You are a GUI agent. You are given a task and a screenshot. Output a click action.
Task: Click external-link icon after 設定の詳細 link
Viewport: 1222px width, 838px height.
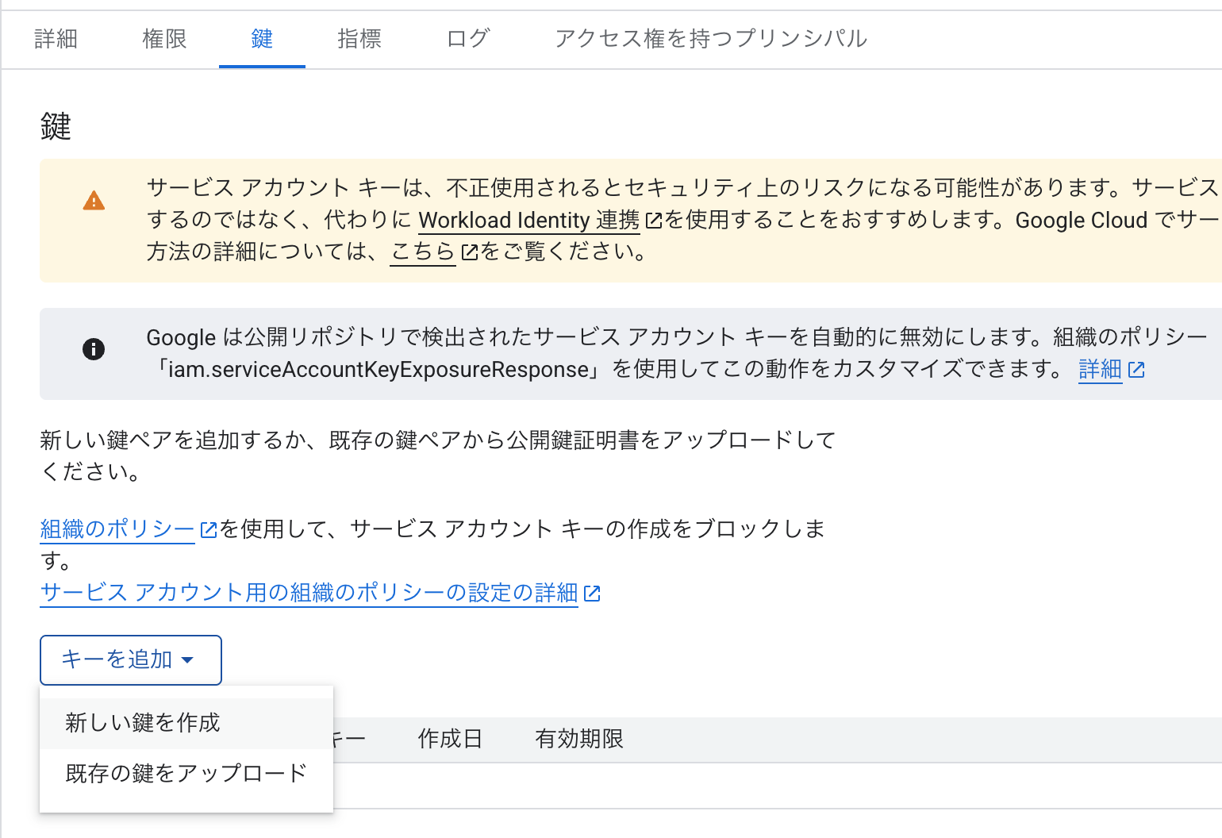592,594
